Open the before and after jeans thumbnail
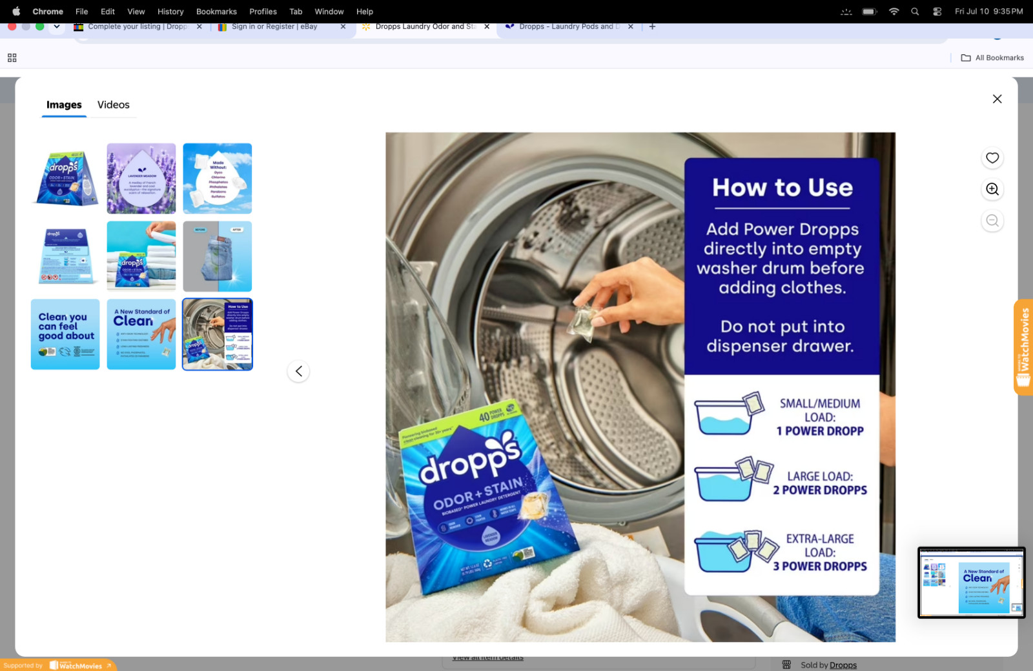 point(218,256)
